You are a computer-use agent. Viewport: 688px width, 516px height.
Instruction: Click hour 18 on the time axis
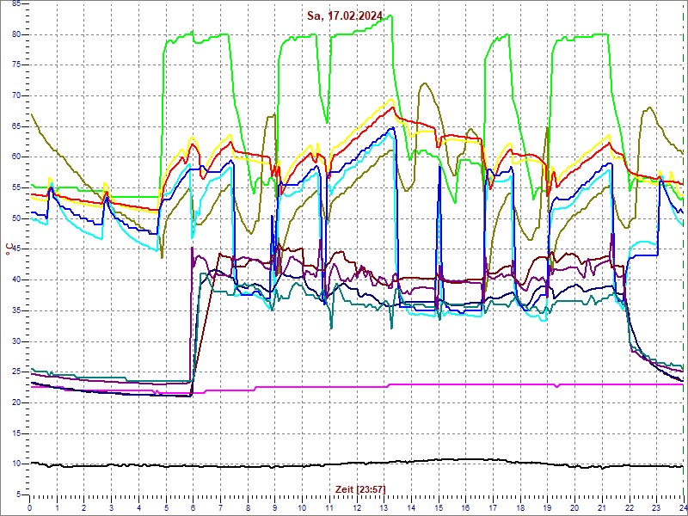pos(520,507)
